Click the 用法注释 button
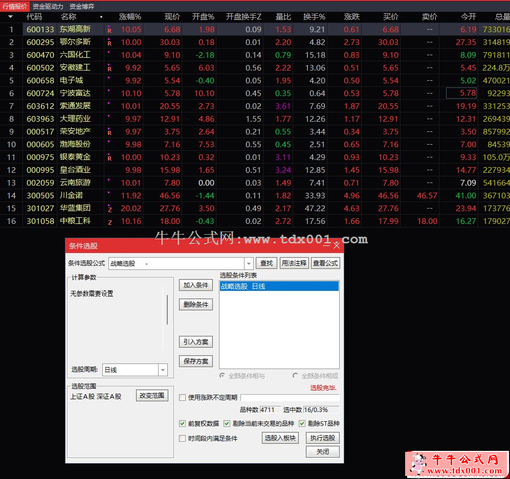The width and height of the screenshot is (510, 479). pyautogui.click(x=294, y=263)
